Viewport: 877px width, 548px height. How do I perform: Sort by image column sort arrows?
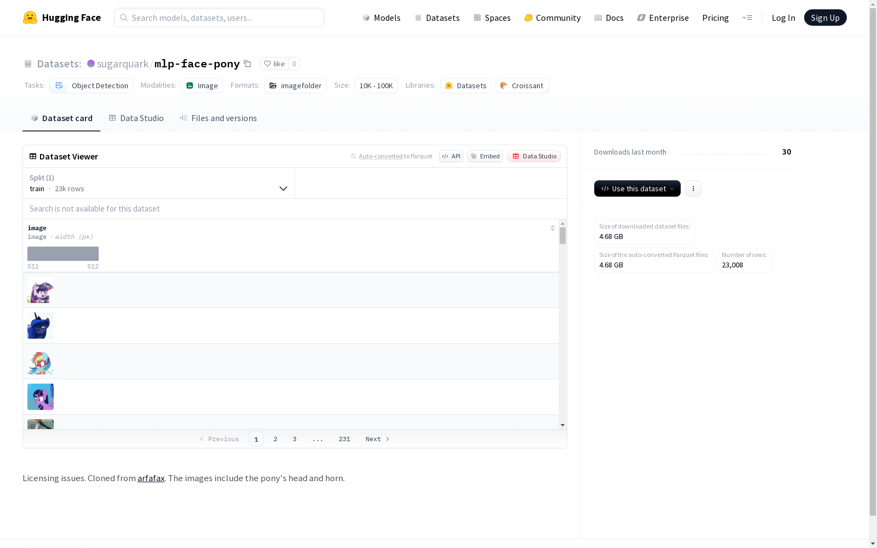553,228
